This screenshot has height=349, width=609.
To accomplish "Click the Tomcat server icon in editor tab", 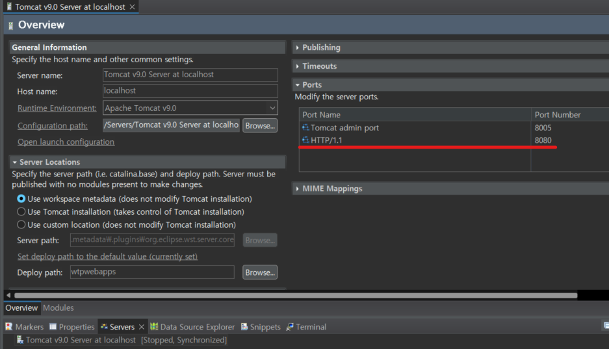I will [x=9, y=6].
